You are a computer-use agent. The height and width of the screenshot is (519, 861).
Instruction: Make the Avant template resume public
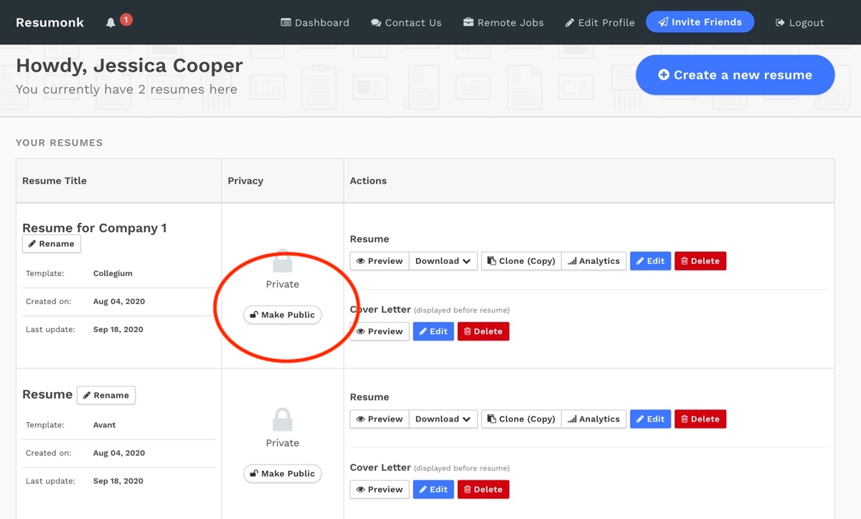283,473
